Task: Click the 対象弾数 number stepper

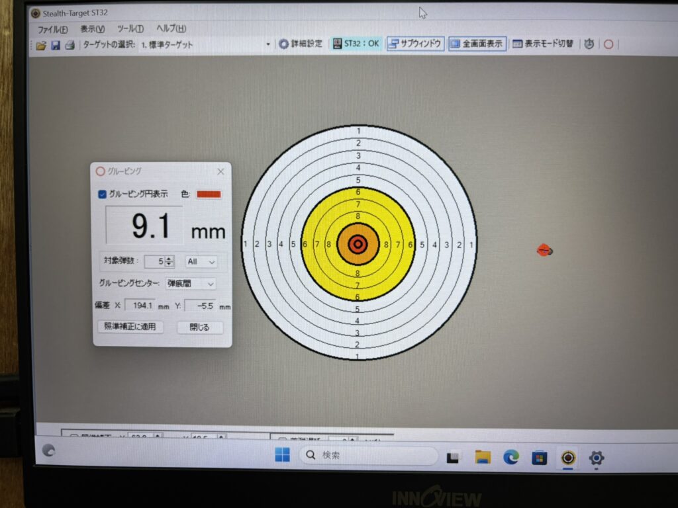Action: (169, 262)
